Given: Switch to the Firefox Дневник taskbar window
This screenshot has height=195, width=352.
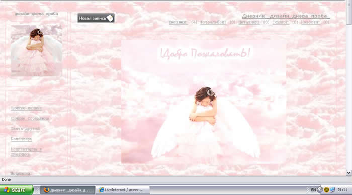Looking at the screenshot, I should (x=67, y=190).
